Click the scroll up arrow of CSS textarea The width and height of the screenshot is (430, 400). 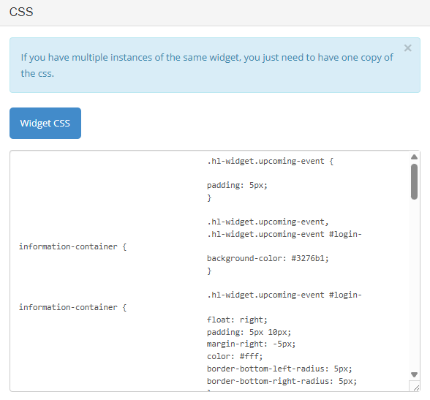click(x=414, y=157)
